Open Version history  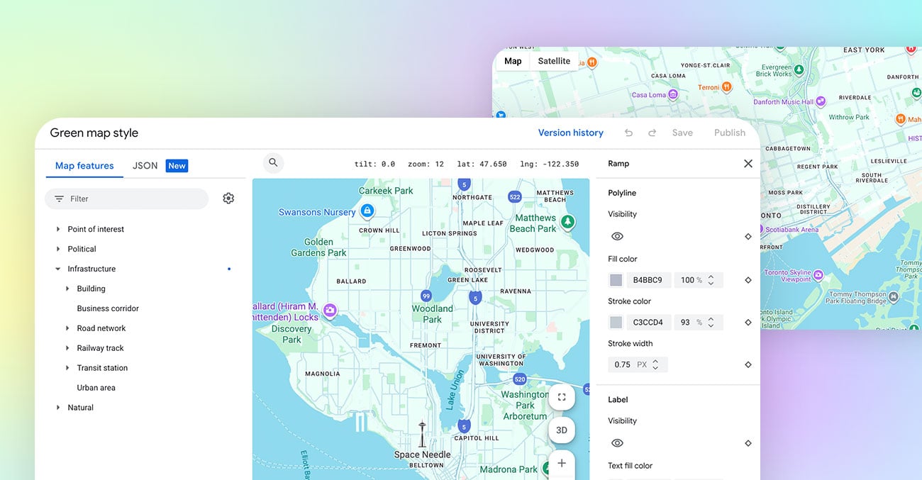tap(571, 132)
